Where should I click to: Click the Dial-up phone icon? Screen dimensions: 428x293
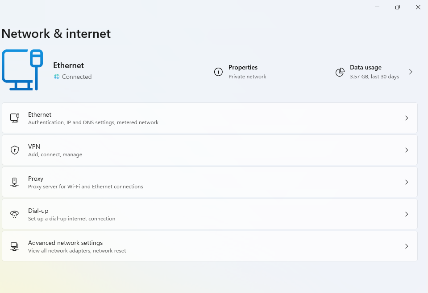coord(15,214)
